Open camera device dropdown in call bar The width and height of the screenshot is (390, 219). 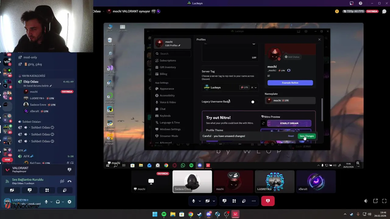click(214, 201)
